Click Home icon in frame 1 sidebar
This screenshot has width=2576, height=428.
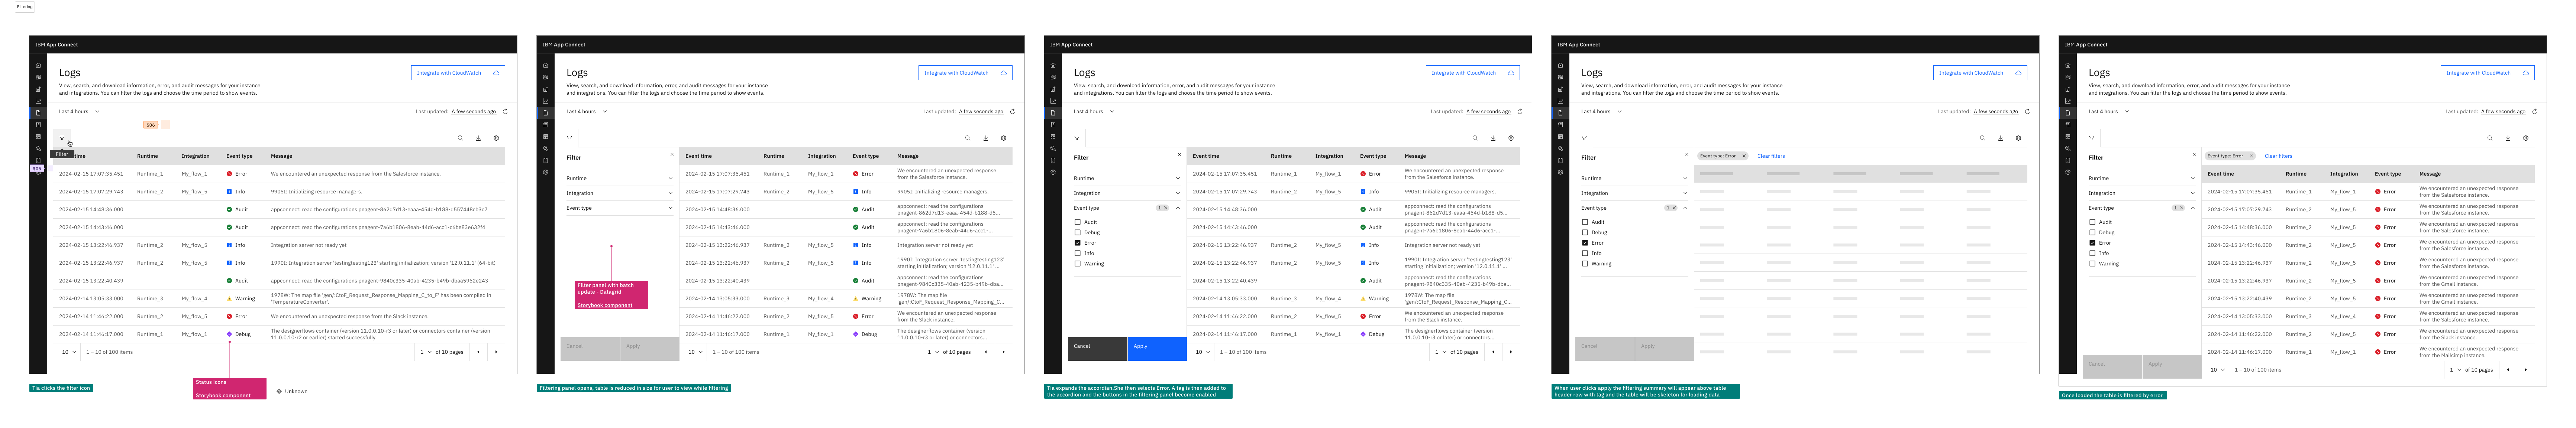tap(38, 65)
